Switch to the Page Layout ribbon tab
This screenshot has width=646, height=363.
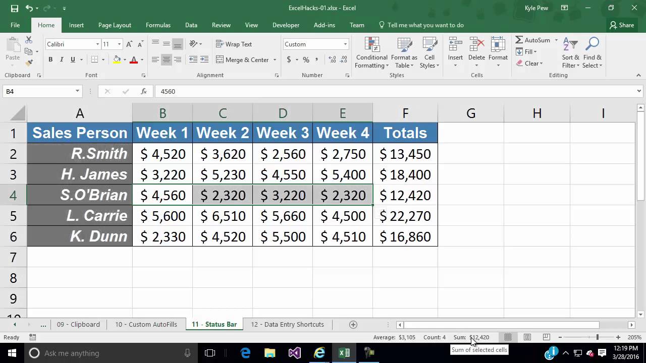coord(115,25)
